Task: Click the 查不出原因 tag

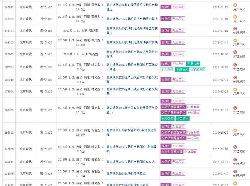Action: [197, 70]
